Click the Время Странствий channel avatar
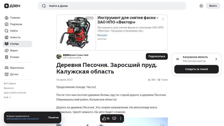 (x=59, y=56)
